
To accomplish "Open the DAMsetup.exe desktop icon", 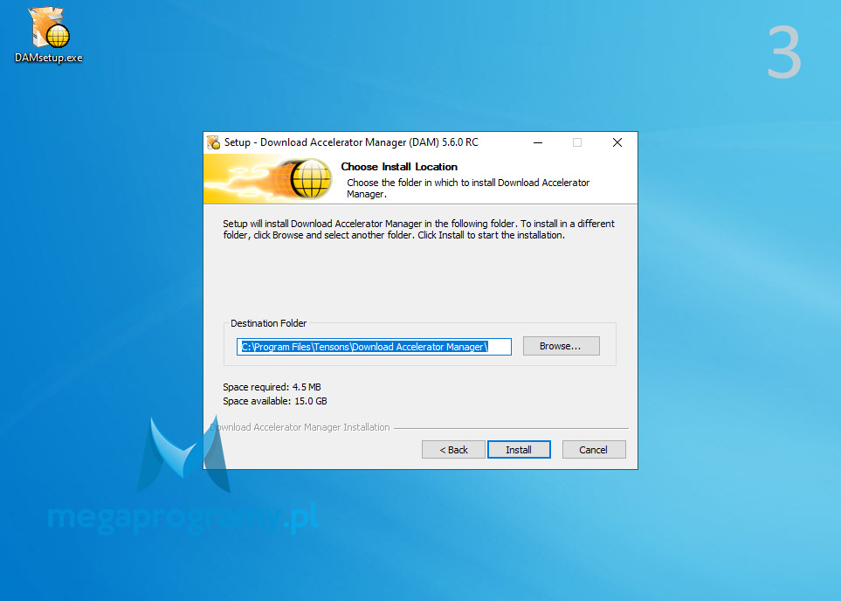I will (49, 35).
